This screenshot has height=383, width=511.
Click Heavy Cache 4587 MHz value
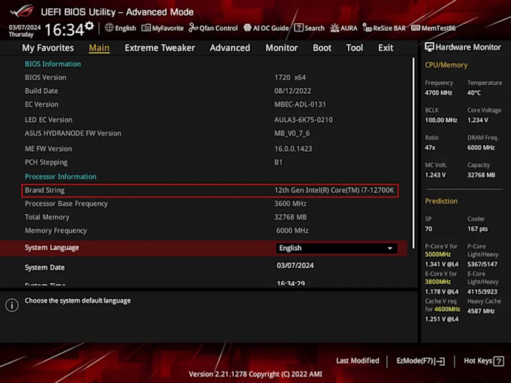pos(481,311)
